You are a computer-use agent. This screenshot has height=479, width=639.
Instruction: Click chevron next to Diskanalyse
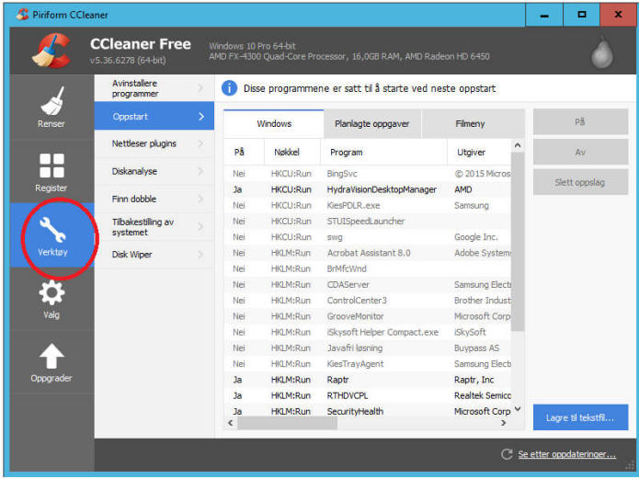(201, 171)
